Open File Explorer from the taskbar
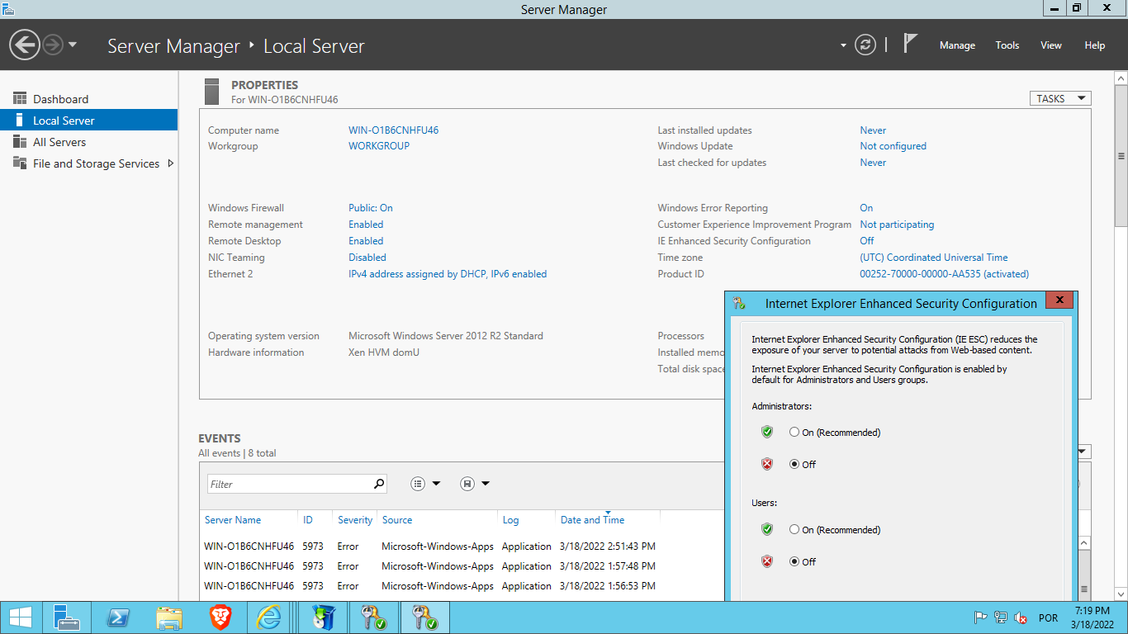1128x634 pixels. click(169, 617)
